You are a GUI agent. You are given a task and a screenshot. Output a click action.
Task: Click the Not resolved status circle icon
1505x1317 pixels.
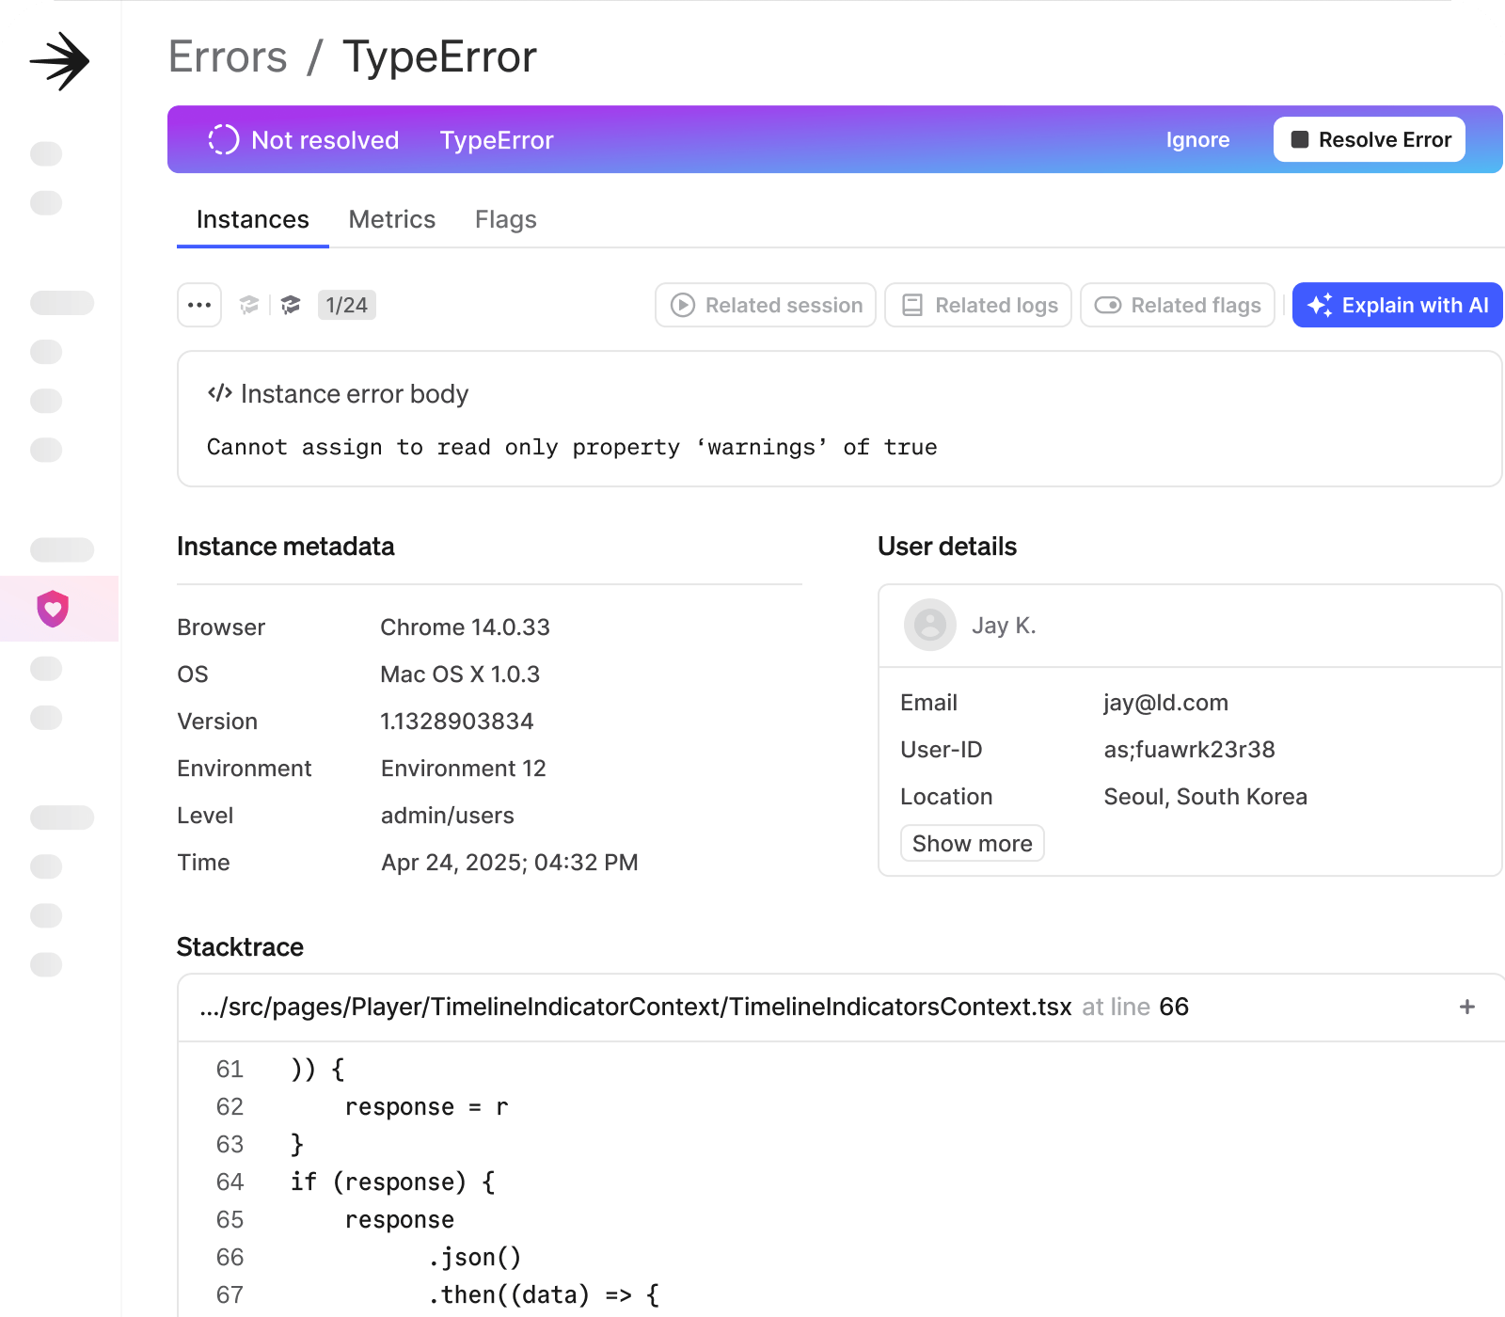223,140
